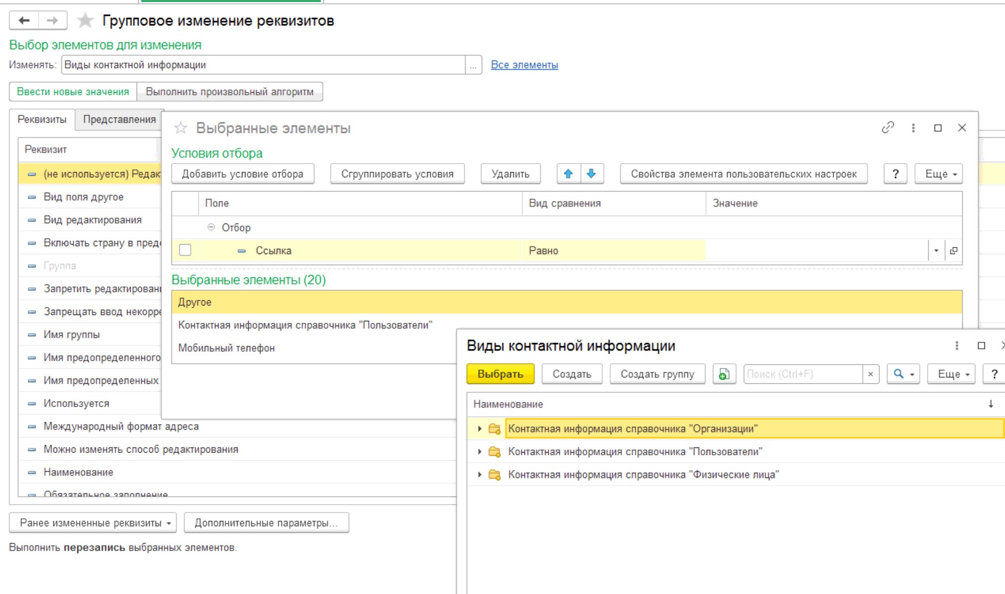
Task: Click folder icon of "Пользователи" group row
Action: (494, 452)
